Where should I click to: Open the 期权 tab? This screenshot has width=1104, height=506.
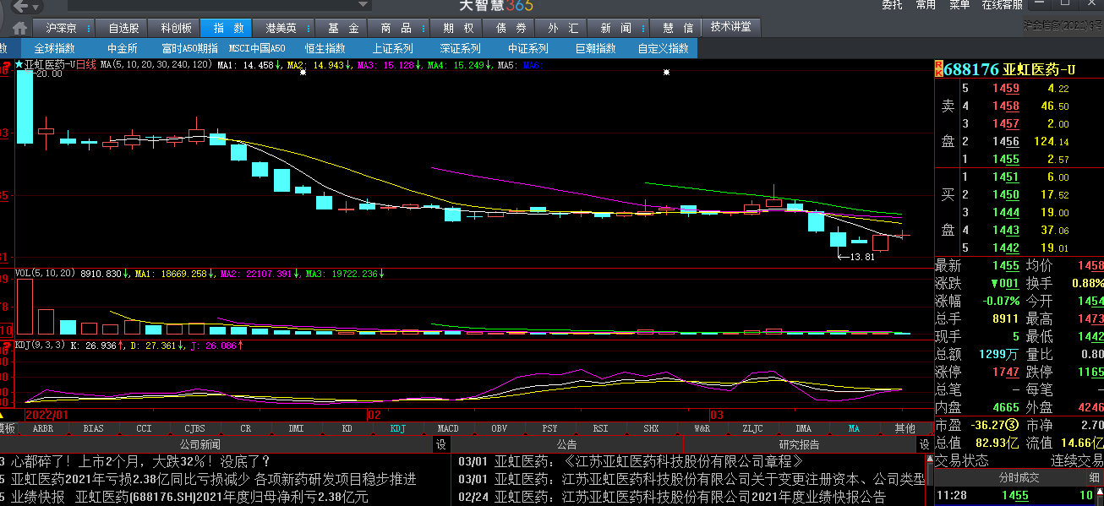coord(458,28)
